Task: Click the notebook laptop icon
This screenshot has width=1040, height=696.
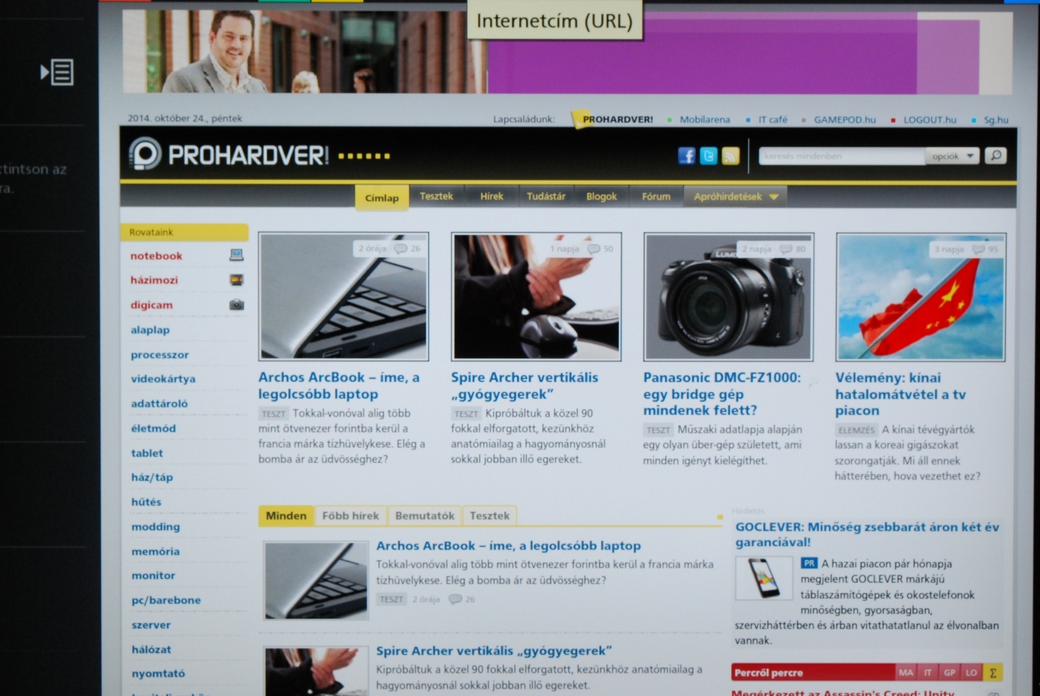Action: tap(237, 255)
